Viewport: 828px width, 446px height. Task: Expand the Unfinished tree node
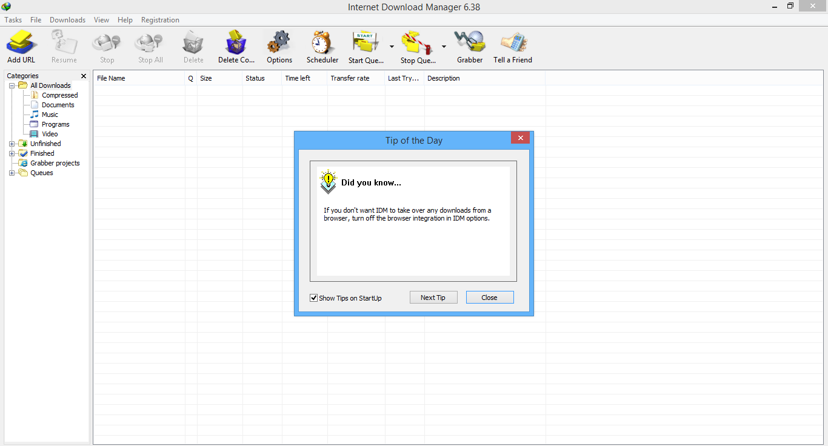point(12,144)
